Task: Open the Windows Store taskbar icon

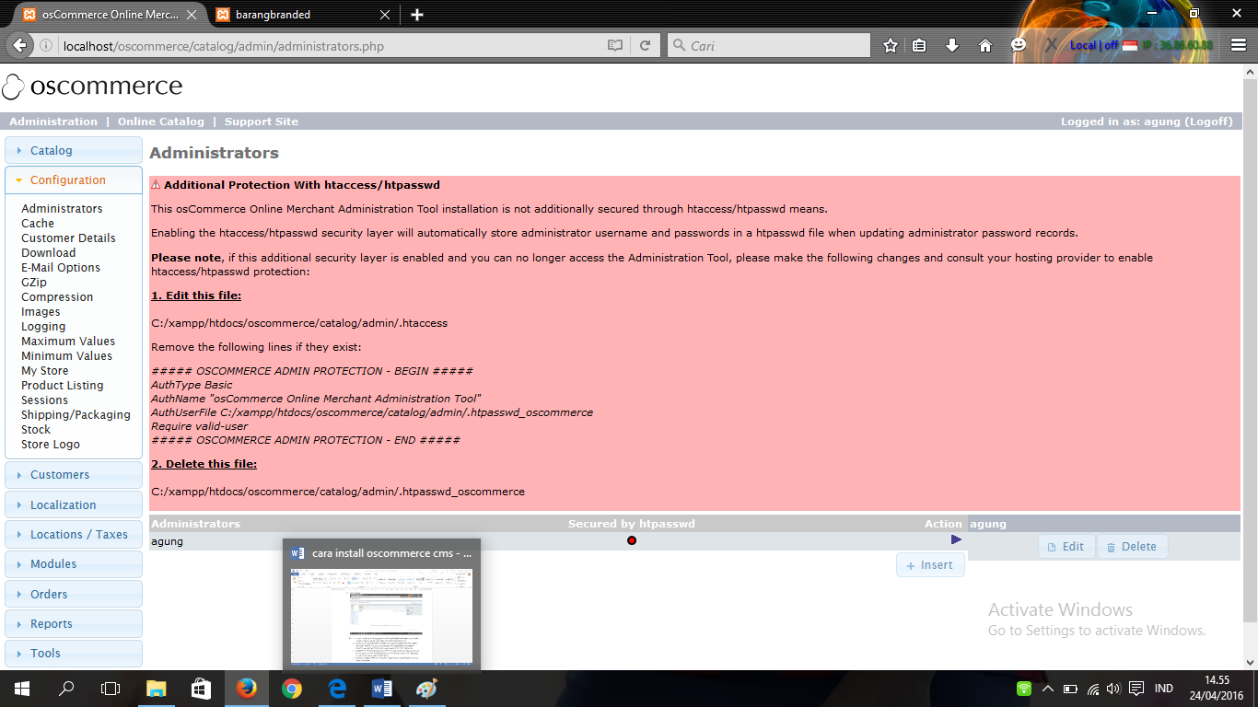Action: [201, 688]
